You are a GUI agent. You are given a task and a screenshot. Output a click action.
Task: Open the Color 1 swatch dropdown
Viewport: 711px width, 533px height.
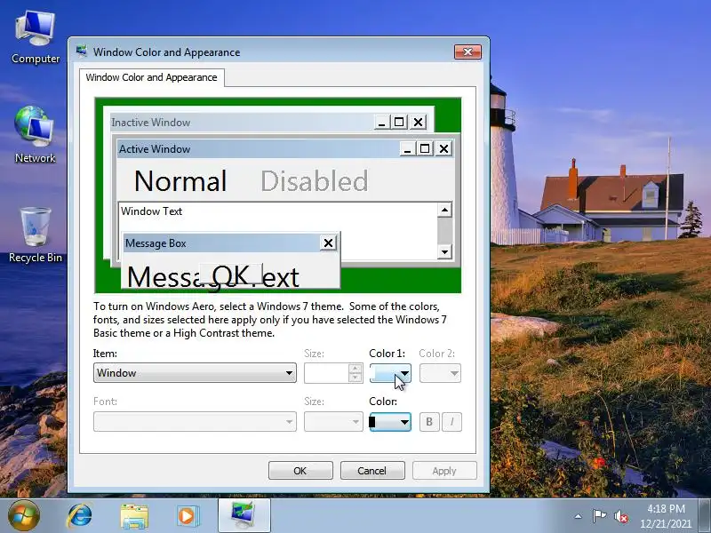coord(390,373)
